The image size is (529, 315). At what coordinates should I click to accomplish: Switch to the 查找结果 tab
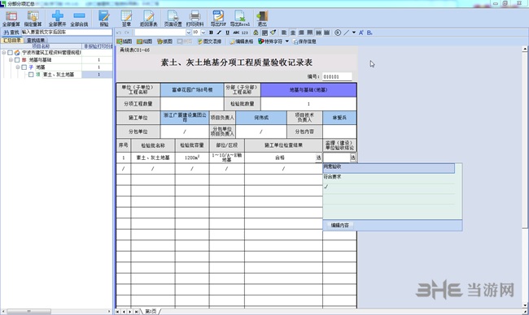36,41
